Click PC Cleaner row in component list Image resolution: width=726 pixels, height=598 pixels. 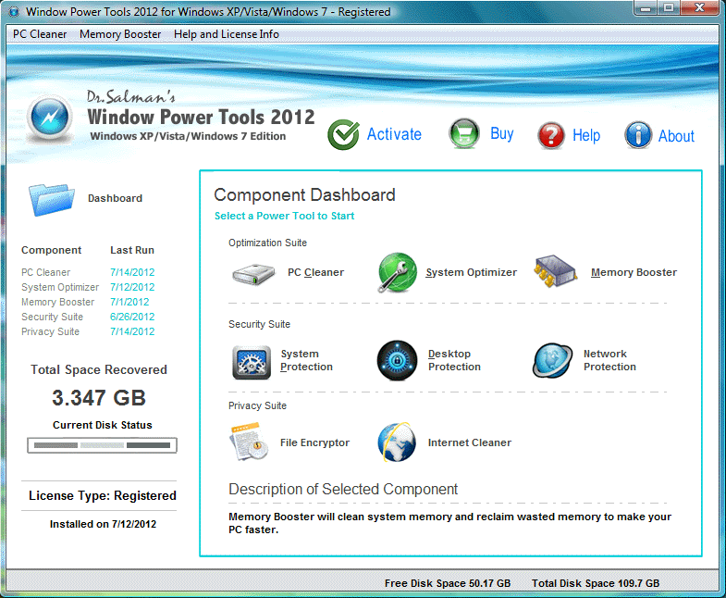[x=88, y=272]
